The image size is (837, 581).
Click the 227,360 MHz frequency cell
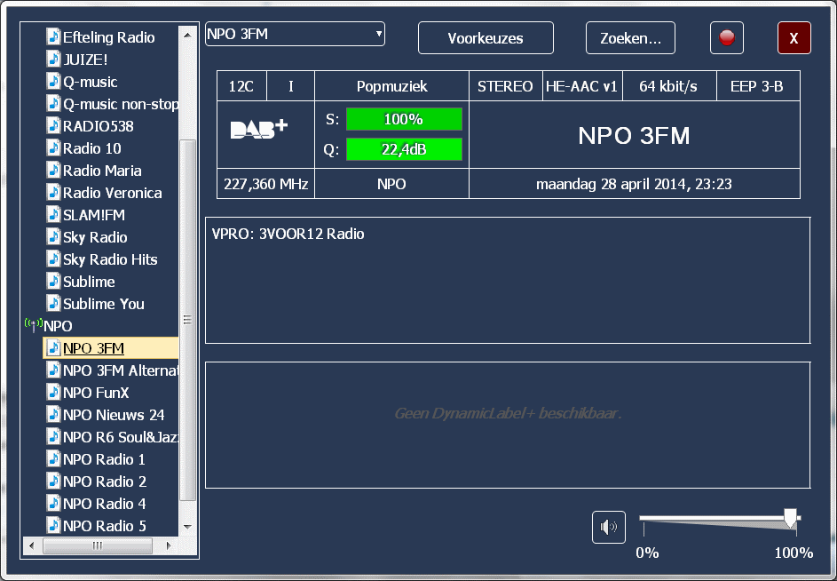tap(265, 184)
